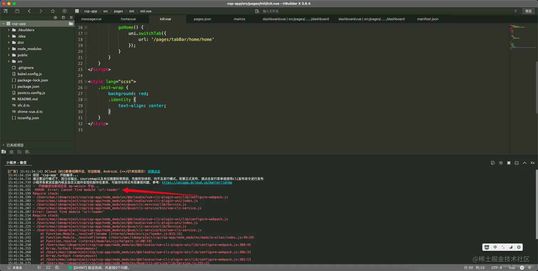The height and width of the screenshot is (271, 538).
Task: Open the debug bug icon view
Action: point(11,152)
